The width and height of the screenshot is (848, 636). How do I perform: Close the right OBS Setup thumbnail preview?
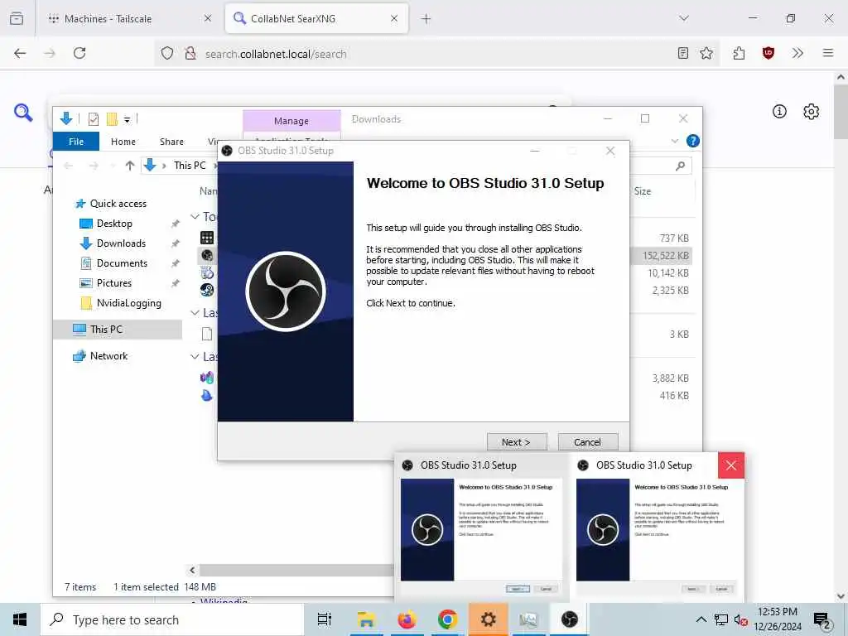coord(731,465)
